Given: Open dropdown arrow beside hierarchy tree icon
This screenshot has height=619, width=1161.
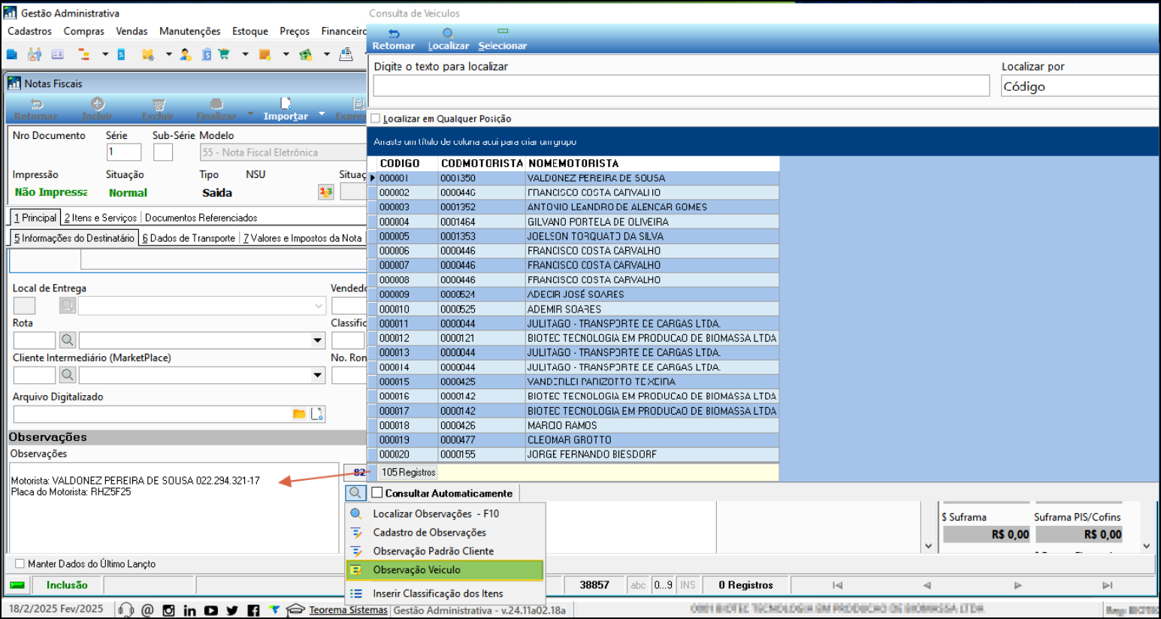Looking at the screenshot, I should pyautogui.click(x=105, y=54).
